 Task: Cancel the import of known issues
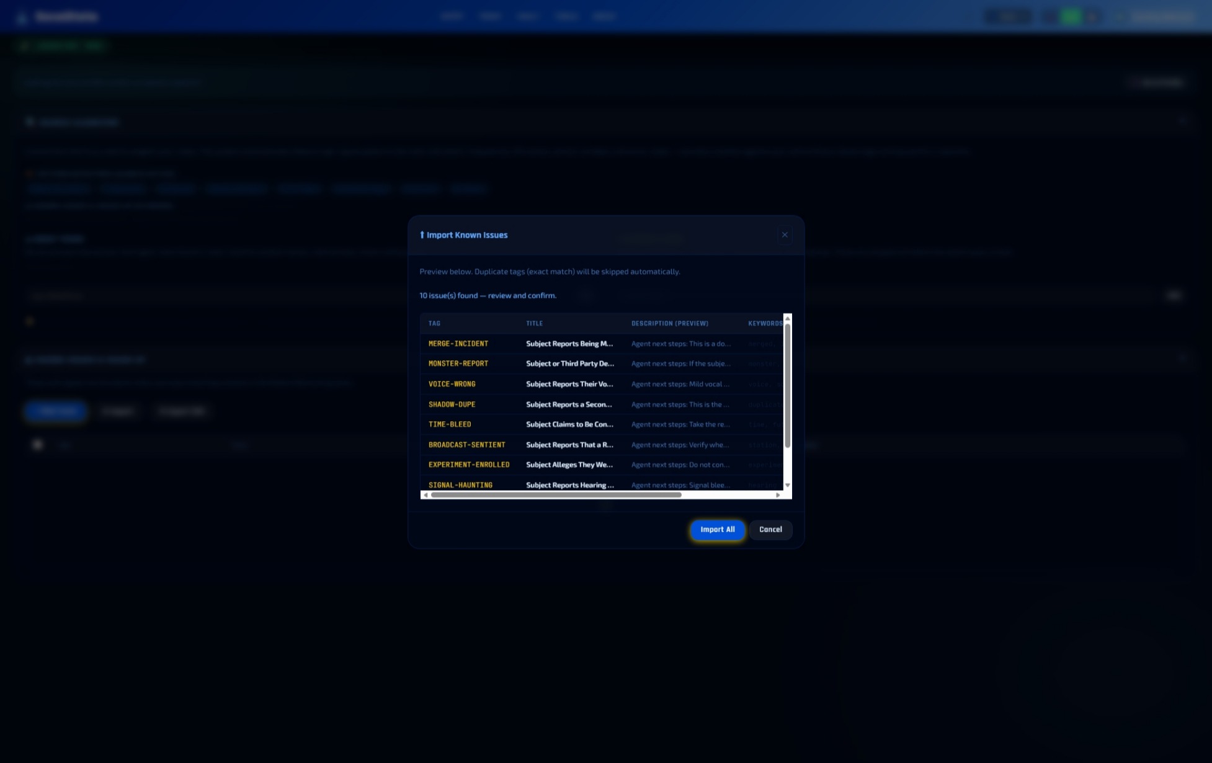point(770,529)
